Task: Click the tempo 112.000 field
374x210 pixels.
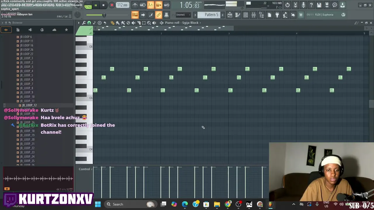Action: click(122, 5)
